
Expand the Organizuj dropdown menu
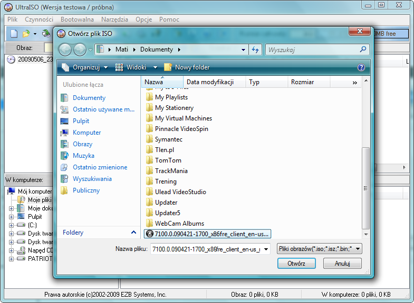(x=105, y=67)
